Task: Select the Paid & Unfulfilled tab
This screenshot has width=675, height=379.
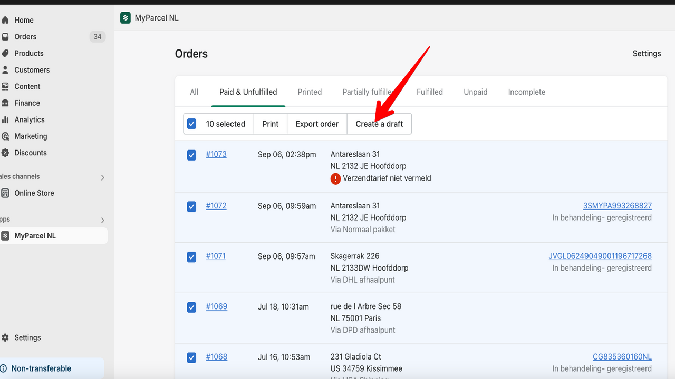Action: point(248,92)
